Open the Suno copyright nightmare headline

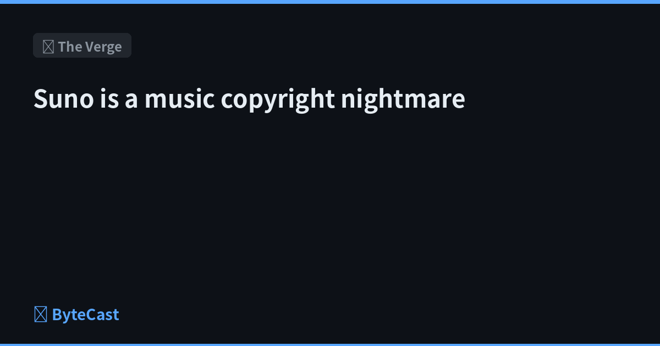click(249, 99)
